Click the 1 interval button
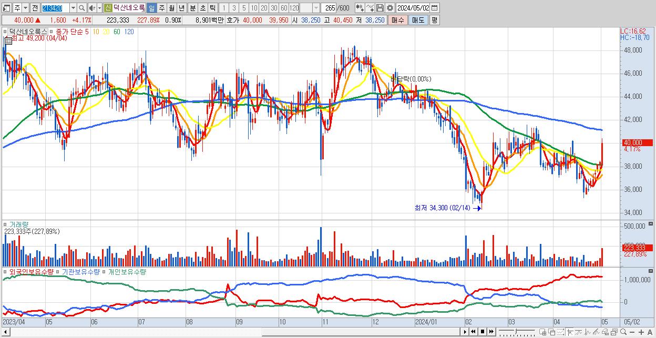This screenshot has height=338, width=656. pos(223,8)
